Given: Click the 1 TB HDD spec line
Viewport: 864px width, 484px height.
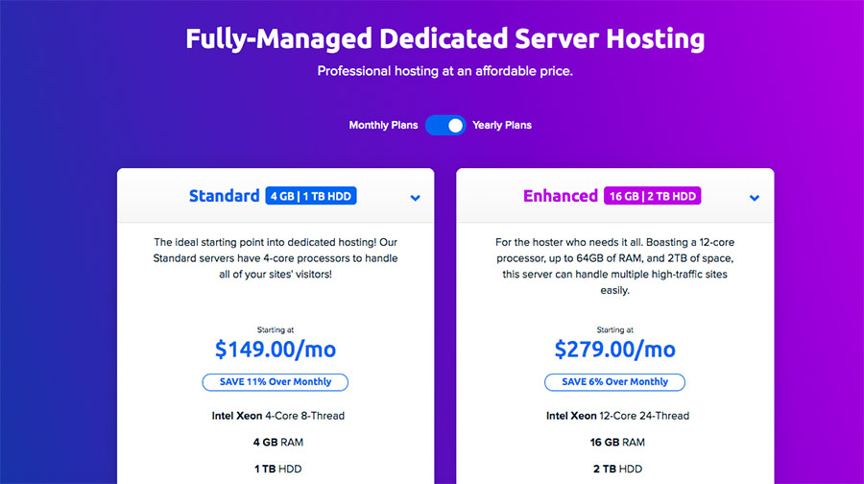Looking at the screenshot, I should (x=278, y=469).
